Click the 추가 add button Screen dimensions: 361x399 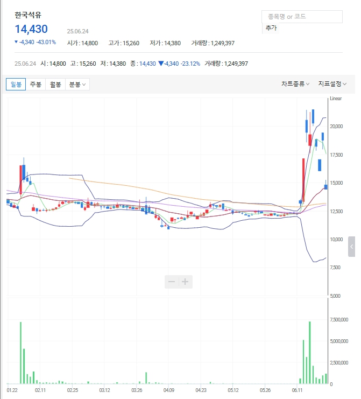[271, 28]
